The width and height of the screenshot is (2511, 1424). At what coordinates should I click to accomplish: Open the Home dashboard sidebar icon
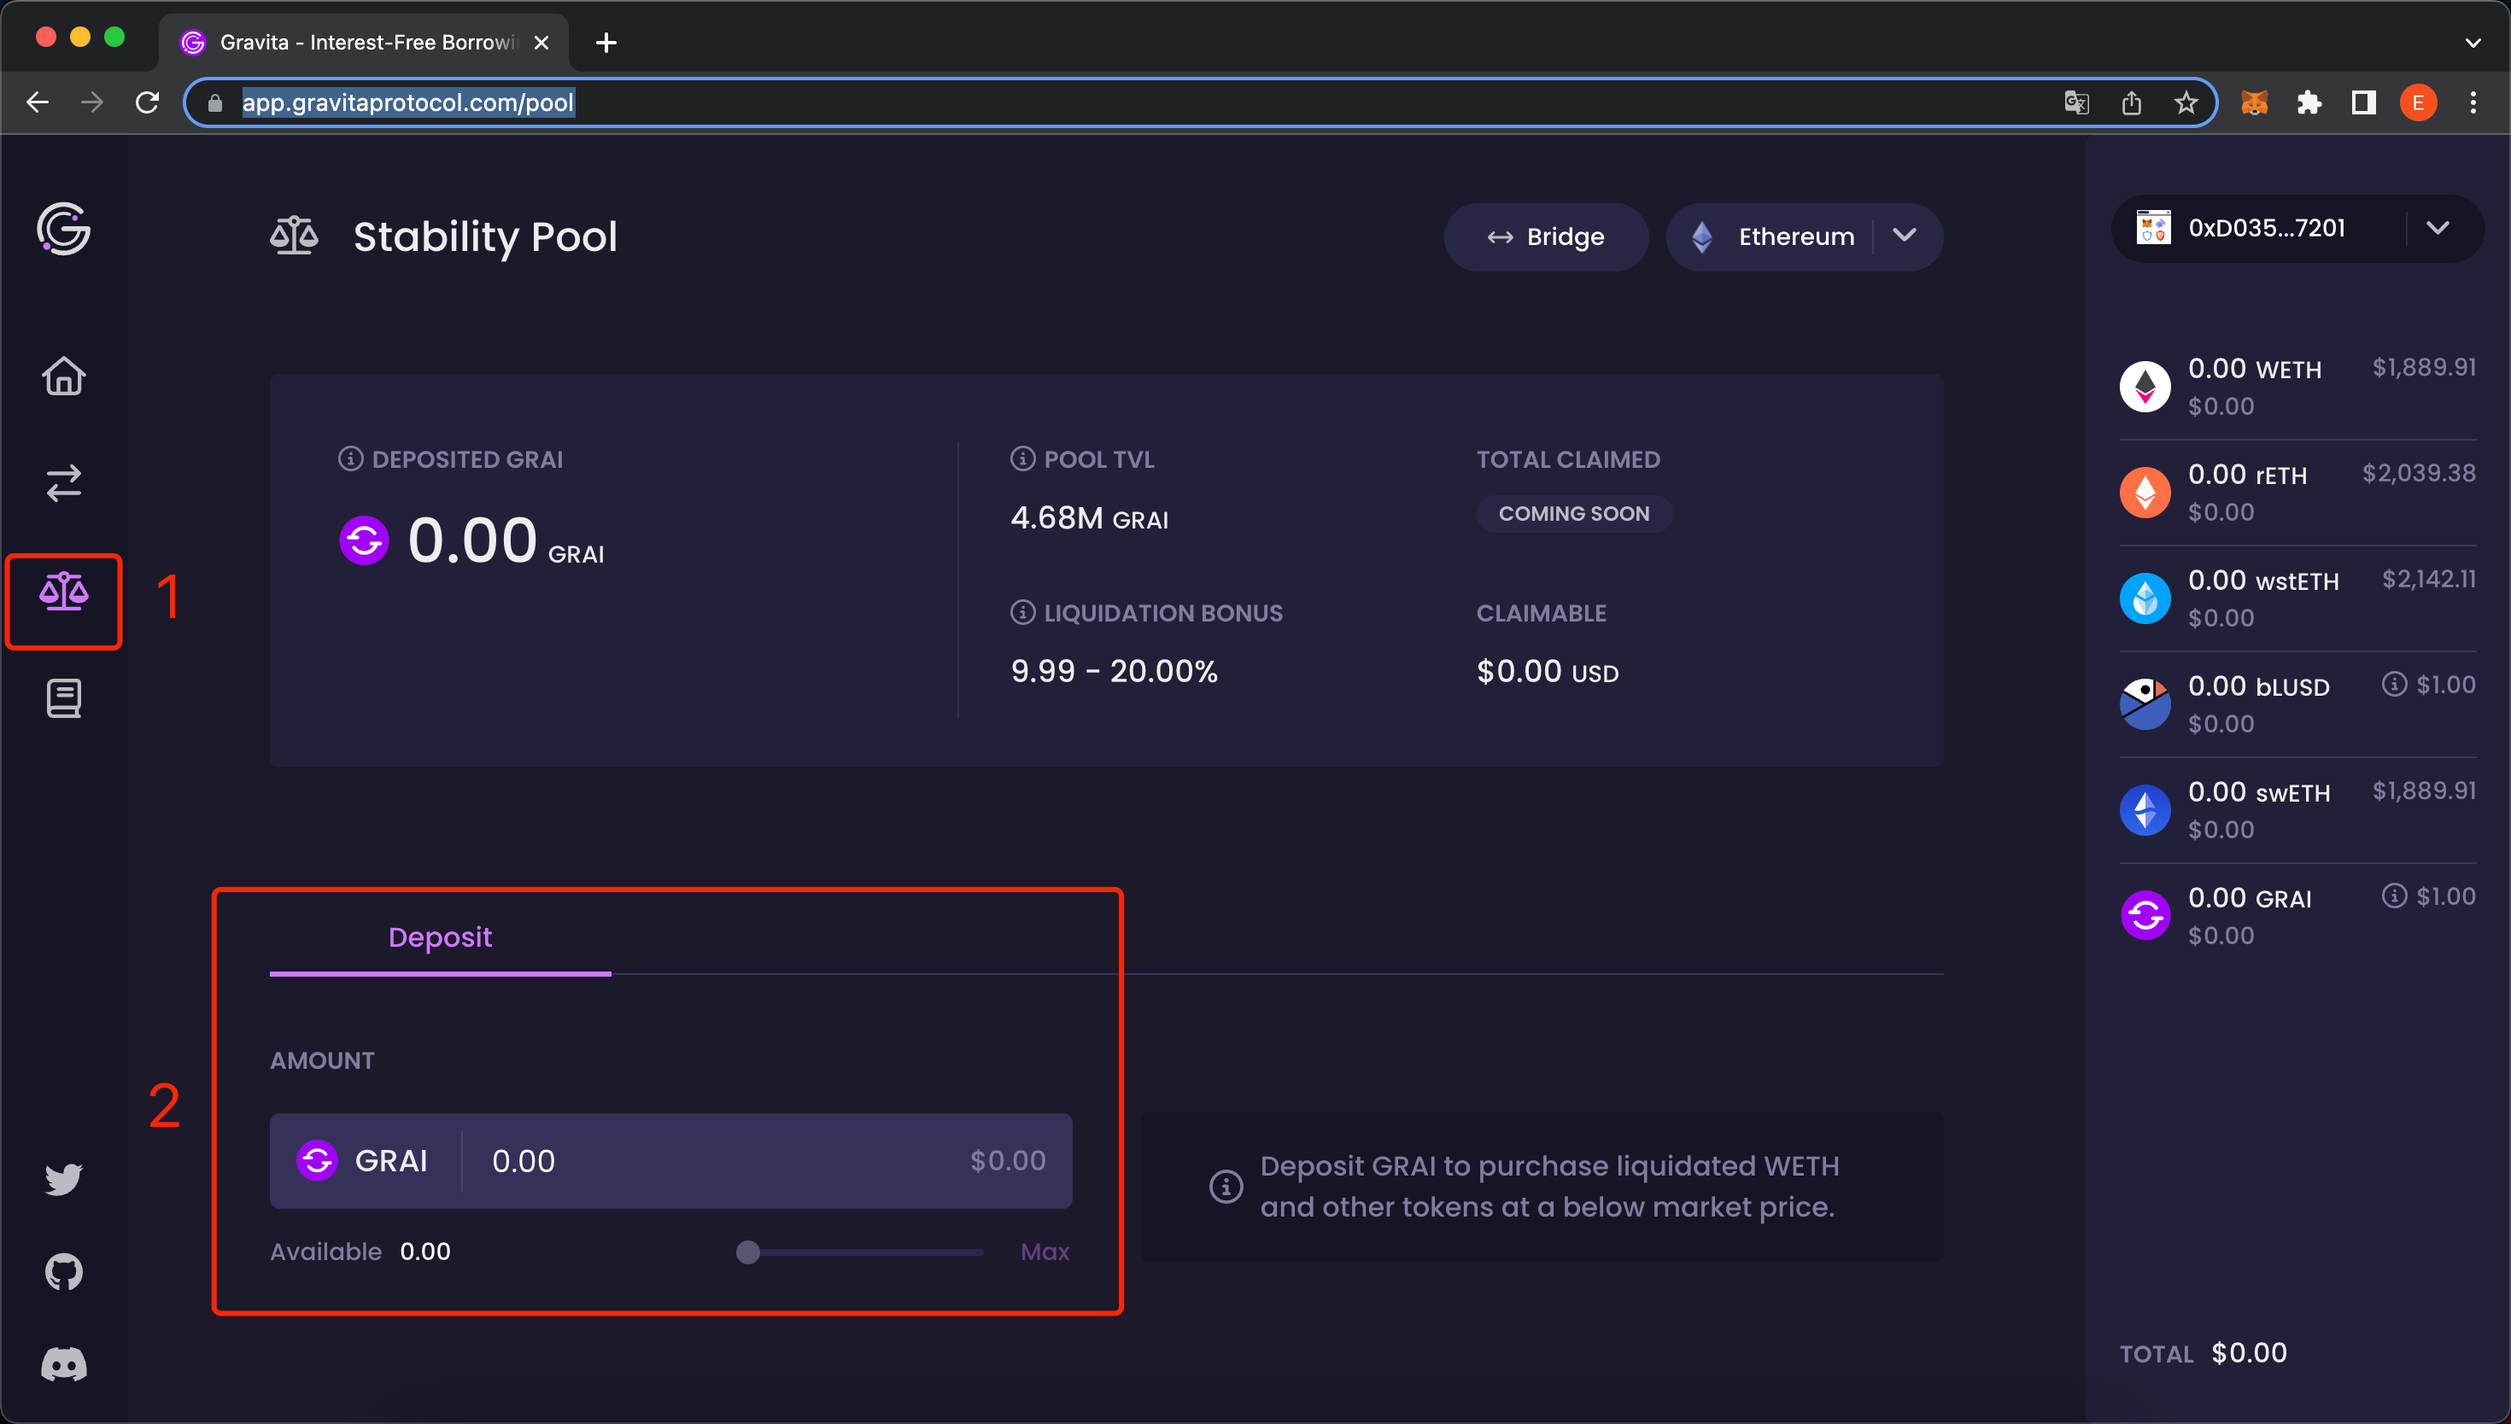[63, 376]
